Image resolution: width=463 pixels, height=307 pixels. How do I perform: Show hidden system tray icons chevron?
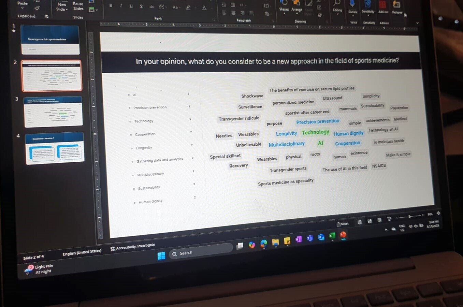pyautogui.click(x=386, y=230)
